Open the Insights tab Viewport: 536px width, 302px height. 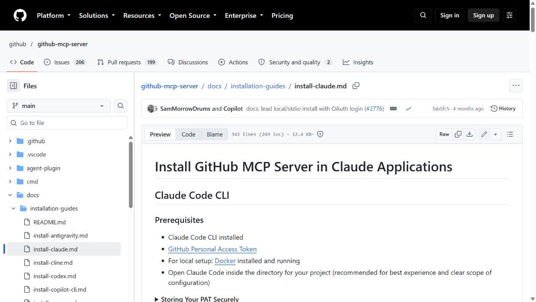(x=358, y=62)
